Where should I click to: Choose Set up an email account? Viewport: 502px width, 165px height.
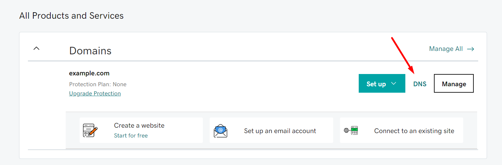[x=280, y=131]
